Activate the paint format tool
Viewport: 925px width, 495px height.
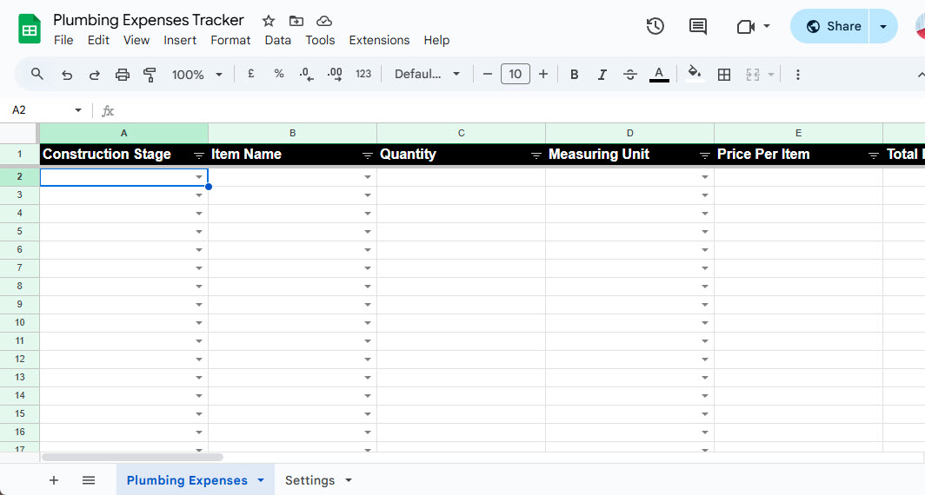point(150,75)
